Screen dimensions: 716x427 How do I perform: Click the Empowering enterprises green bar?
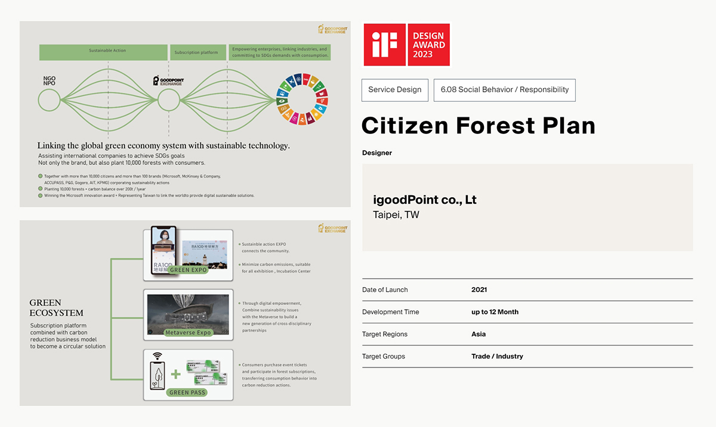click(280, 52)
